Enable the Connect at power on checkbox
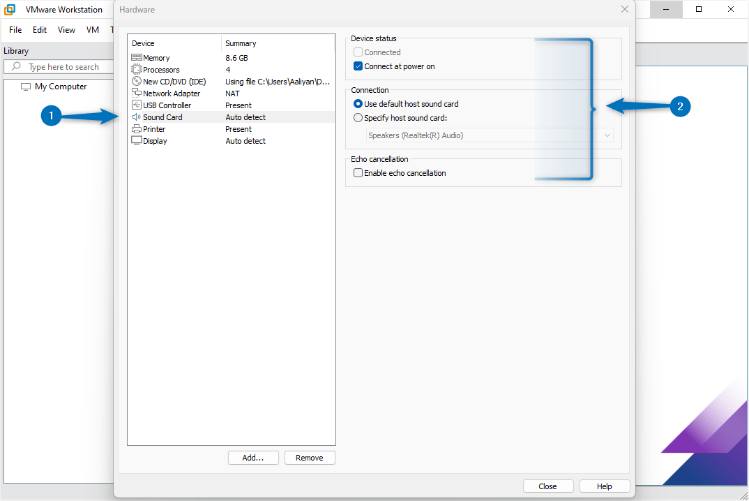 (358, 66)
